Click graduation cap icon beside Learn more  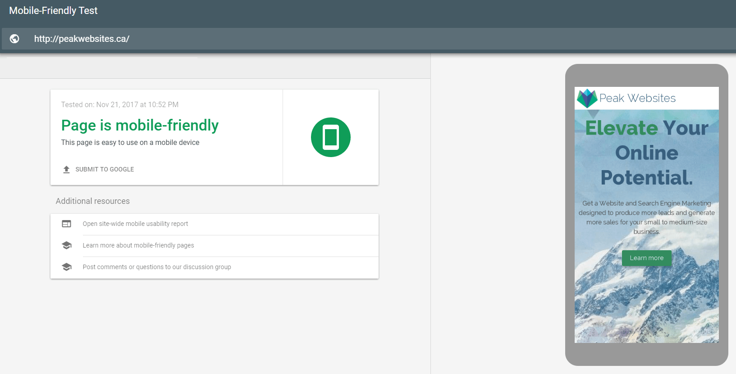[x=67, y=245]
